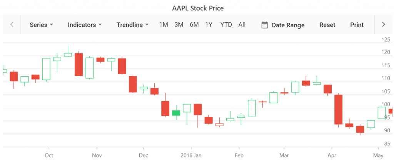Select the large red candle in late October

[x=78, y=64]
